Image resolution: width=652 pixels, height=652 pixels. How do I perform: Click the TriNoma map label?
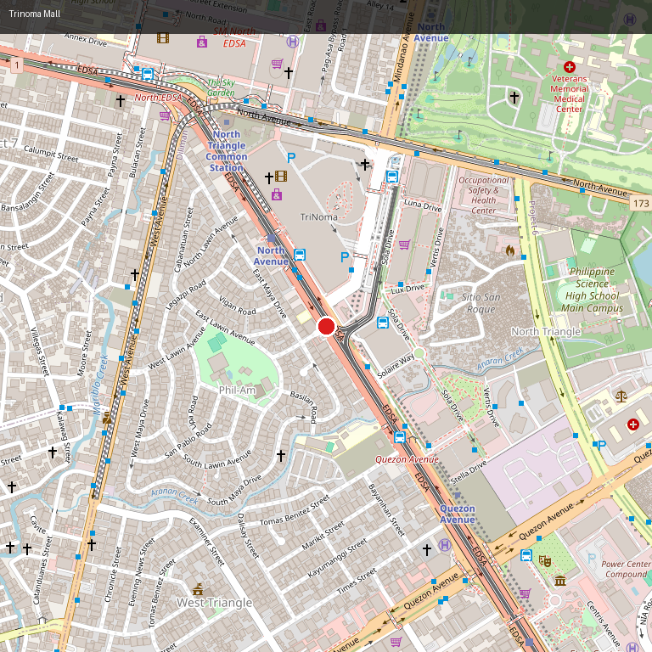pyautogui.click(x=319, y=216)
